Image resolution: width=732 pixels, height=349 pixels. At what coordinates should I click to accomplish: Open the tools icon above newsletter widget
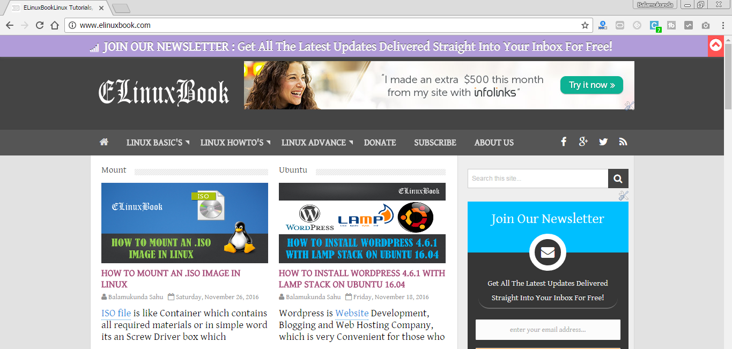pyautogui.click(x=623, y=196)
